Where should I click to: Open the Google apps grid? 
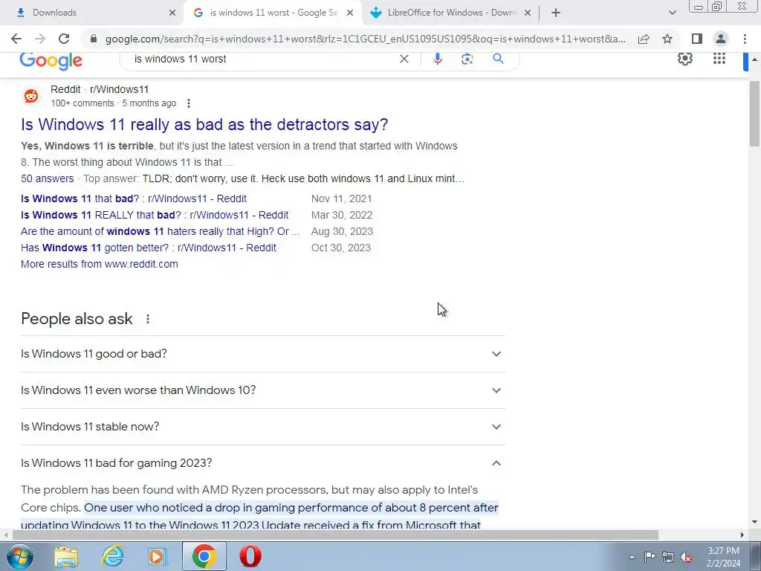point(719,59)
